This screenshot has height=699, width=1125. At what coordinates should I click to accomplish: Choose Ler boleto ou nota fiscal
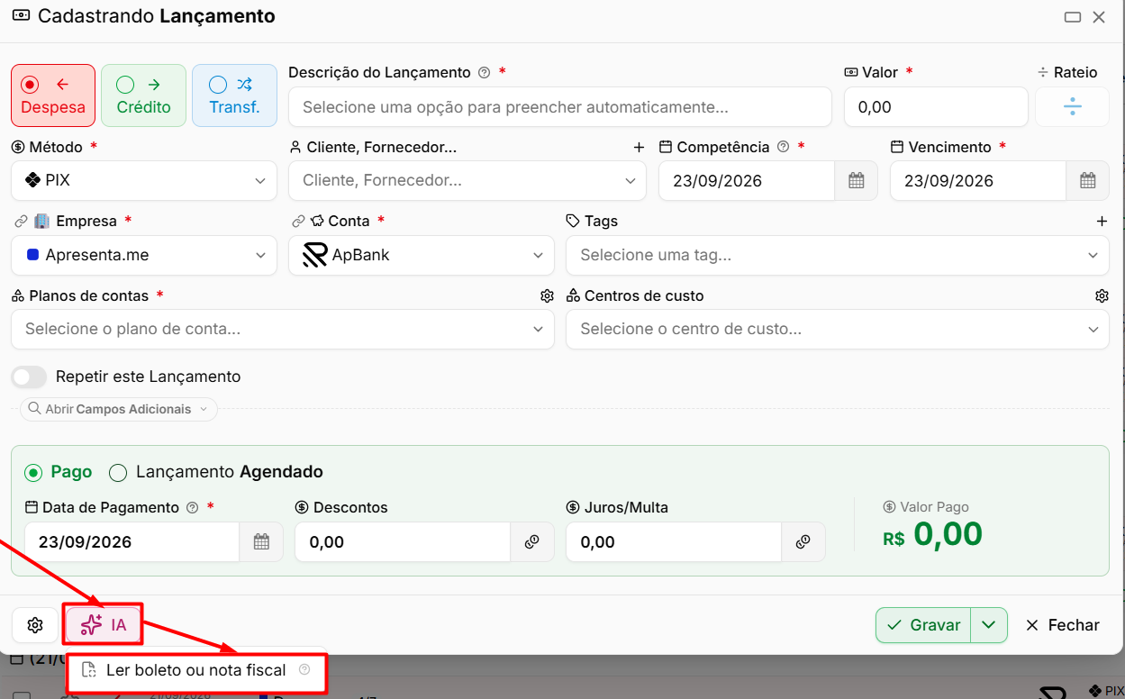(x=196, y=670)
